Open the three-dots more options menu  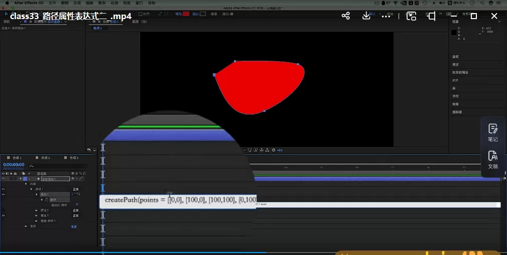[x=386, y=16]
